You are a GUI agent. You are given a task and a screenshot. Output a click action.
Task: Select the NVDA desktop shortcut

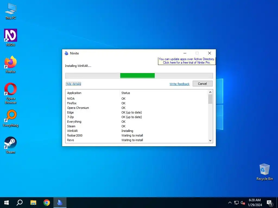coord(11,37)
